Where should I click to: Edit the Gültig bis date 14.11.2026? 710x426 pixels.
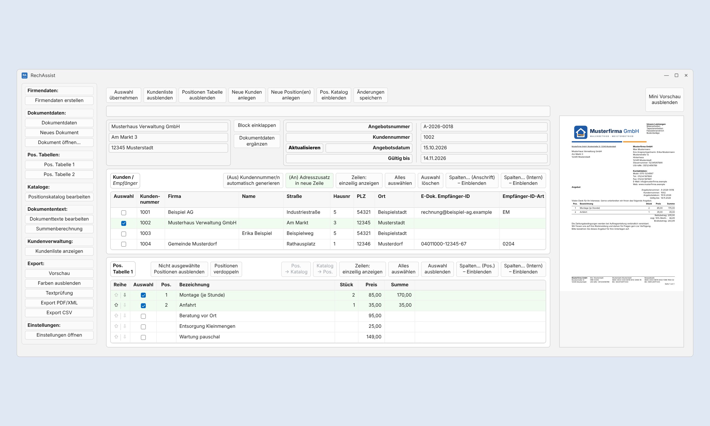click(x=484, y=158)
